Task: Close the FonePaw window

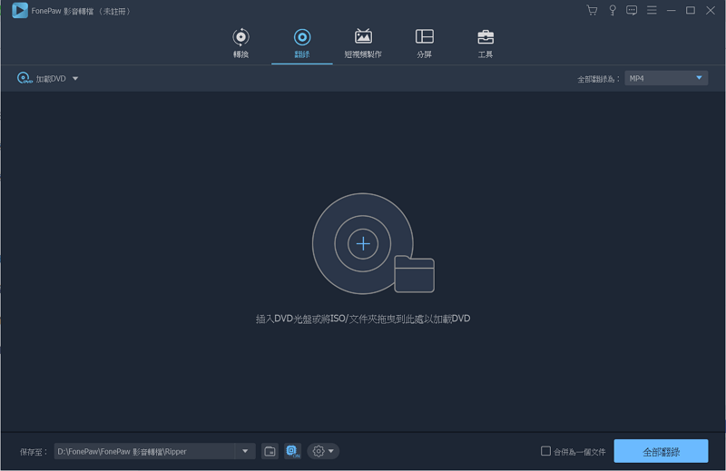Action: point(711,10)
